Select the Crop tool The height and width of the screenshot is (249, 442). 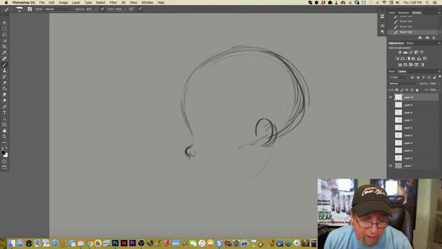(4, 46)
